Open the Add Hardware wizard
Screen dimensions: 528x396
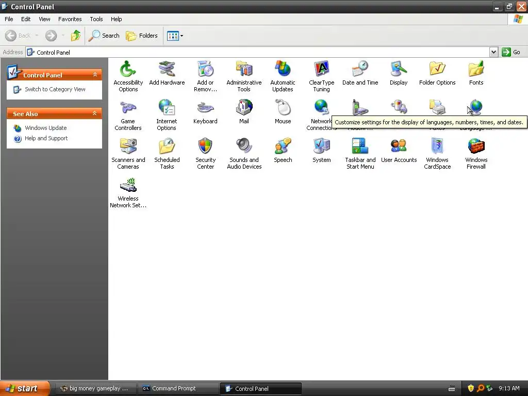click(x=167, y=73)
